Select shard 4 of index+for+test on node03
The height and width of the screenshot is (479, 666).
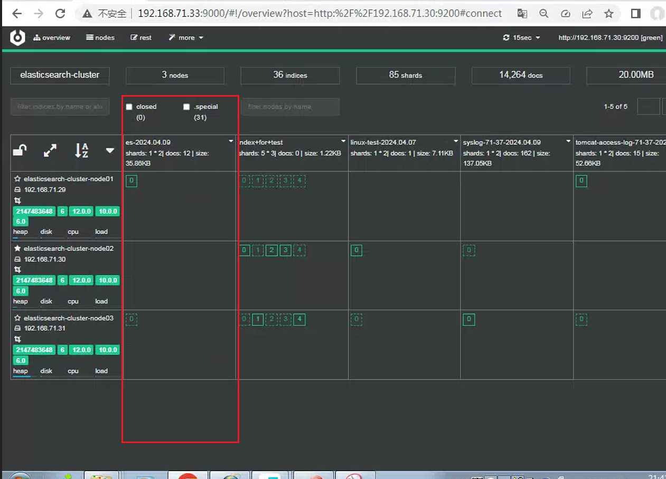coord(299,319)
